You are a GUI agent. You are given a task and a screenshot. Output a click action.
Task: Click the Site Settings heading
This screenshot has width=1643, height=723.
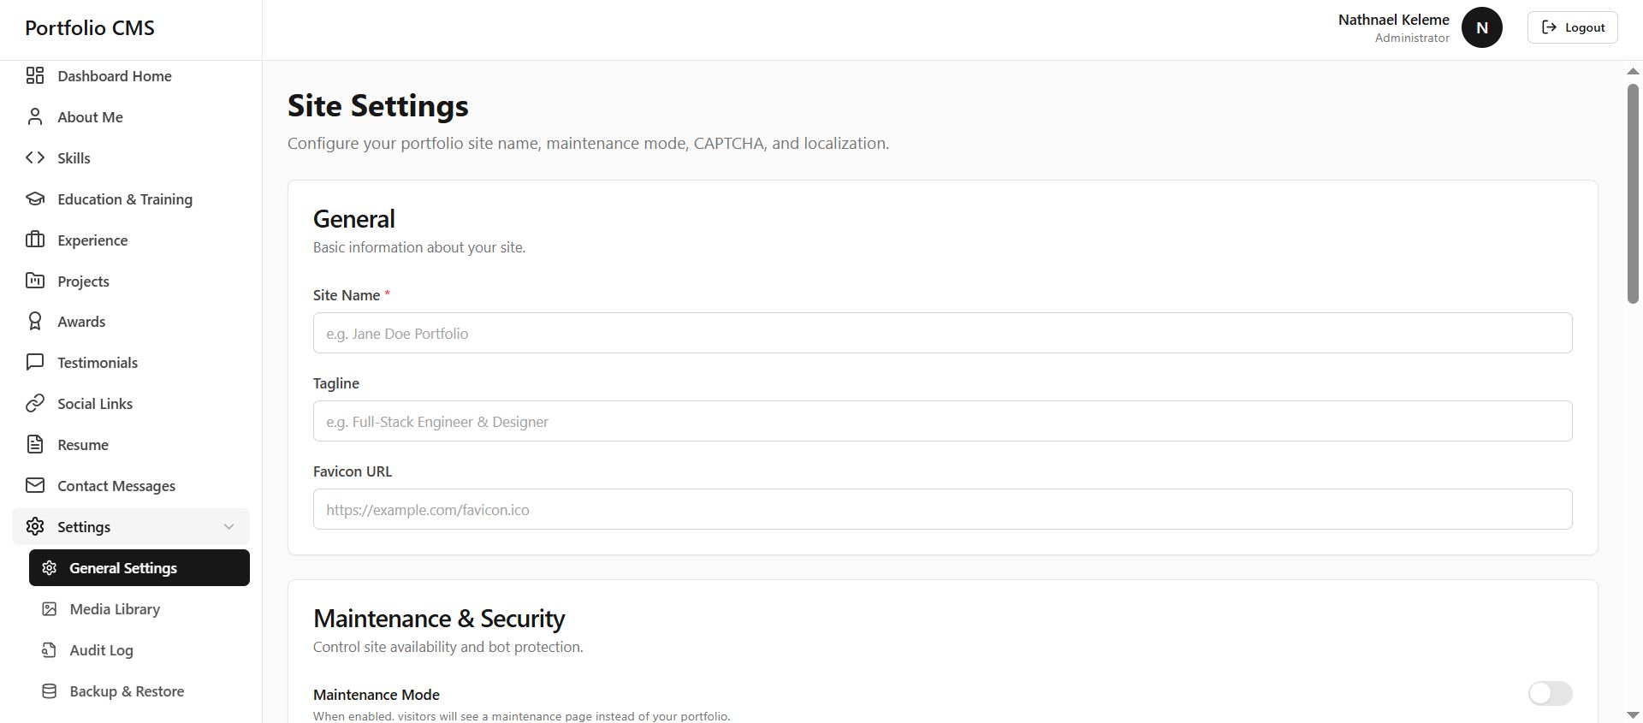[x=378, y=106]
